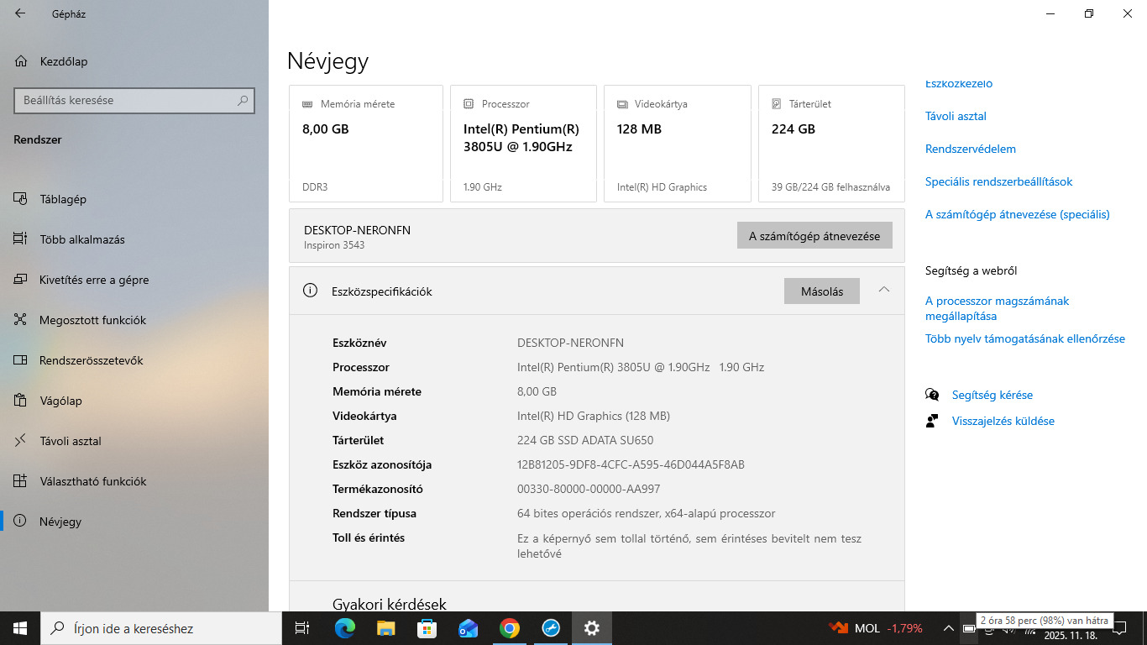Viewport: 1147px width, 645px height.
Task: Show hidden system tray icons
Action: (948, 628)
